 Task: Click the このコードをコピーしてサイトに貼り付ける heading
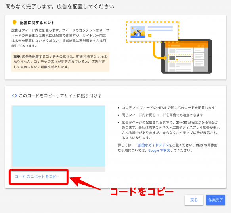point(60,96)
